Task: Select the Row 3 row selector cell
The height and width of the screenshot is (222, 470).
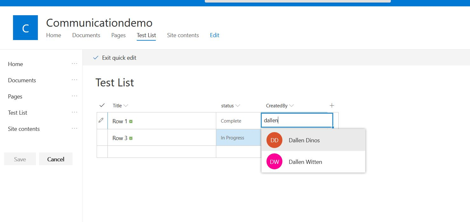Action: pos(102,138)
